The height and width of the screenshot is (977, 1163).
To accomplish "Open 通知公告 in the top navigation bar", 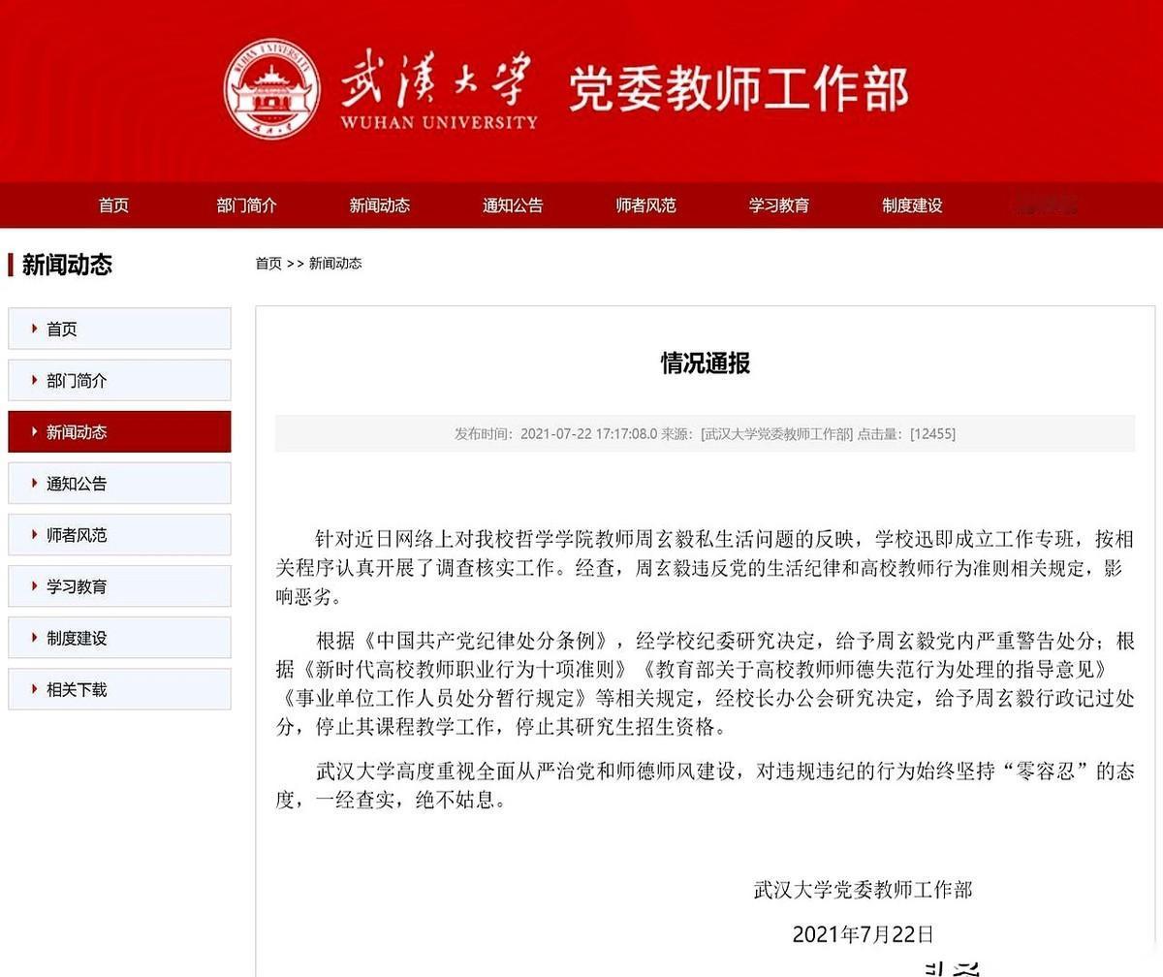I will 513,205.
